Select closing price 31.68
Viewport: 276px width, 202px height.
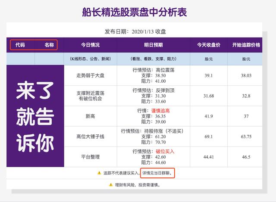209,96
